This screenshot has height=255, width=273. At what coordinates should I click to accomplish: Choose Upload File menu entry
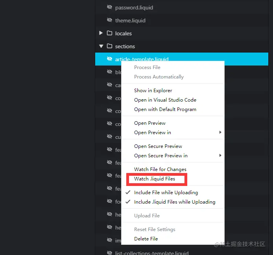(x=147, y=216)
